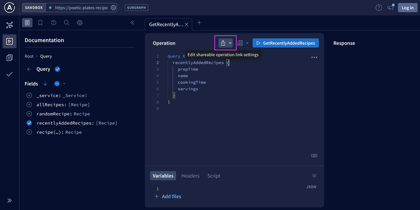Open the operation collections icon in sidebar
Screen dimensions: 420x210
coord(9,58)
